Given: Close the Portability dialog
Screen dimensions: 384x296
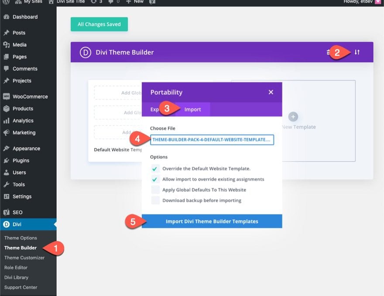Looking at the screenshot, I should click(271, 92).
